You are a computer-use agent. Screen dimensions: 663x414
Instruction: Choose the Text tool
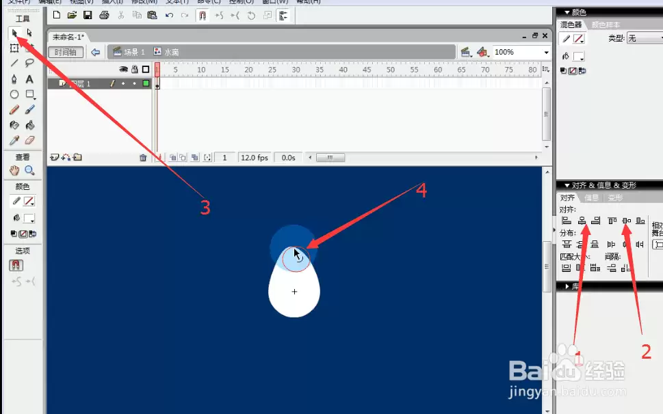click(x=29, y=79)
